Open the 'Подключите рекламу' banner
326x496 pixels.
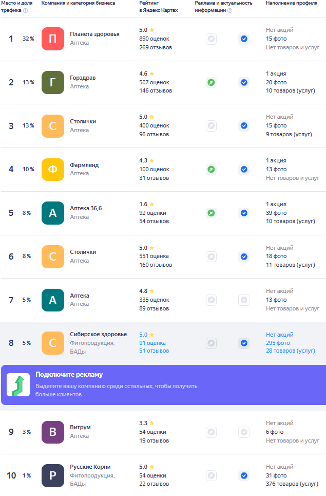click(x=163, y=385)
